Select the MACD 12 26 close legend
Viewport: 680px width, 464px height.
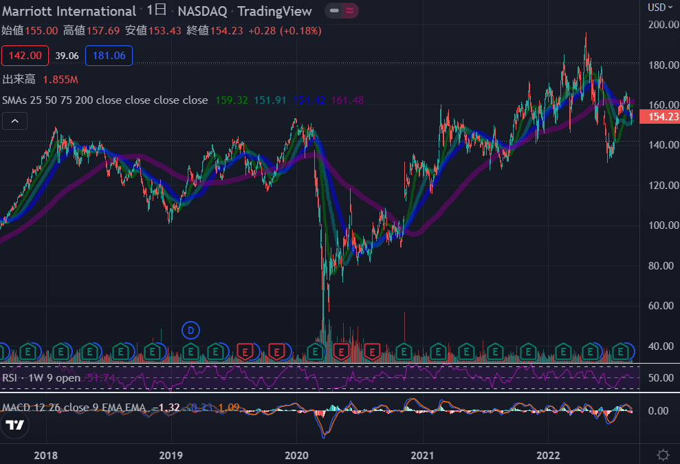pyautogui.click(x=74, y=407)
